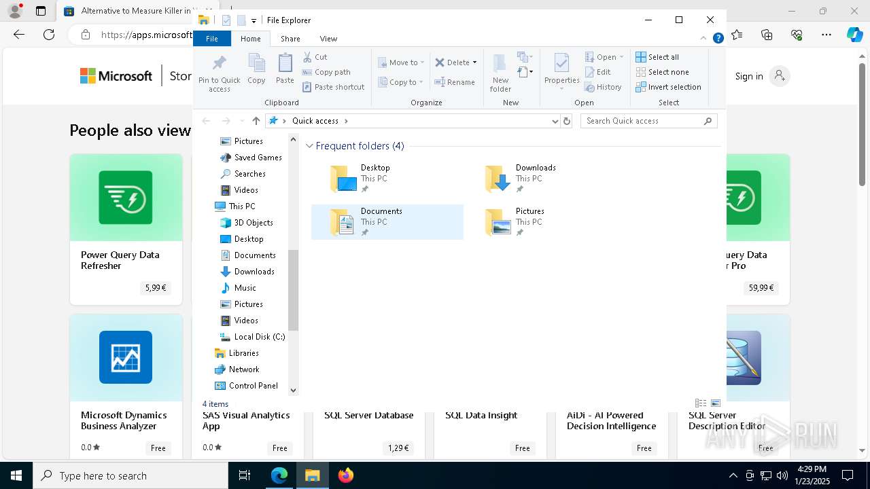Select Local Disk (C:) in tree
This screenshot has height=489, width=870.
[252, 337]
